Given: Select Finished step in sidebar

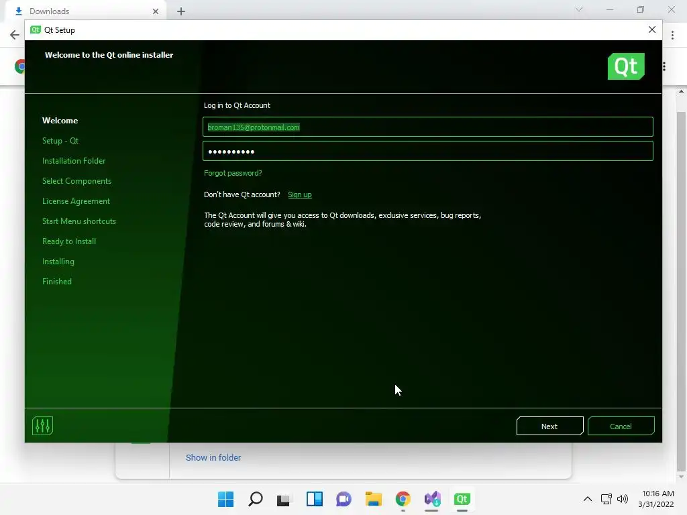Looking at the screenshot, I should tap(57, 282).
